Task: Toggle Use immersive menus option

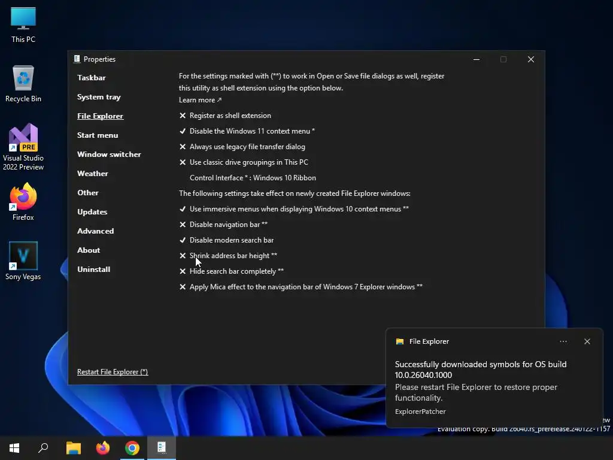Action: 294,209
